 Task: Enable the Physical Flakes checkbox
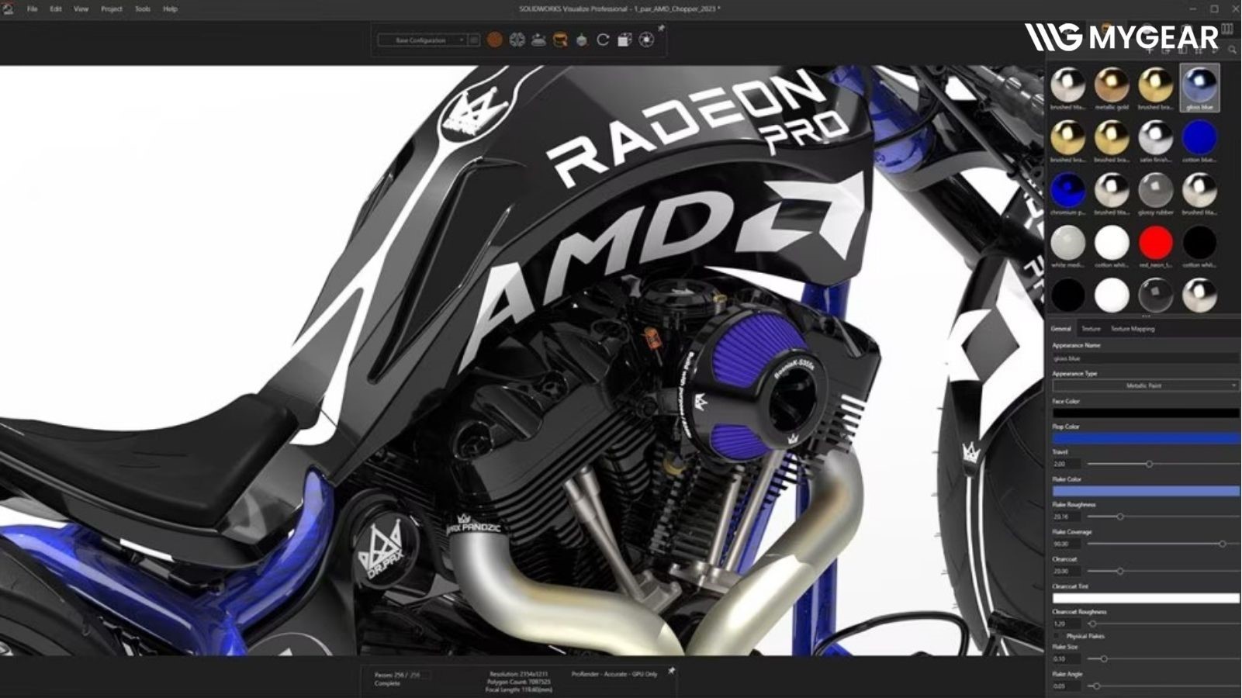[x=1058, y=636]
